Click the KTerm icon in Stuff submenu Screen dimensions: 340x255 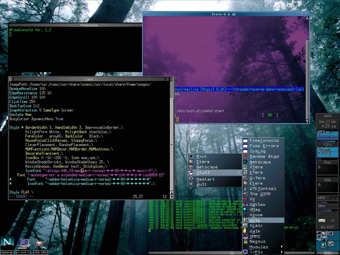(245, 172)
